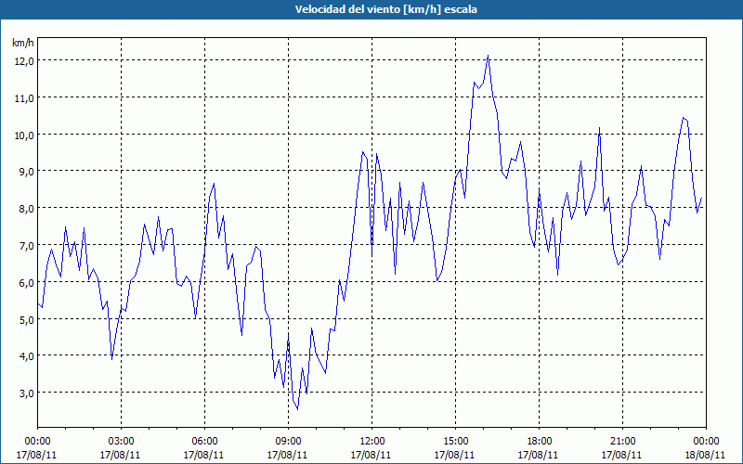Click the 10,0 y-axis label
743x464 pixels.
coord(24,135)
